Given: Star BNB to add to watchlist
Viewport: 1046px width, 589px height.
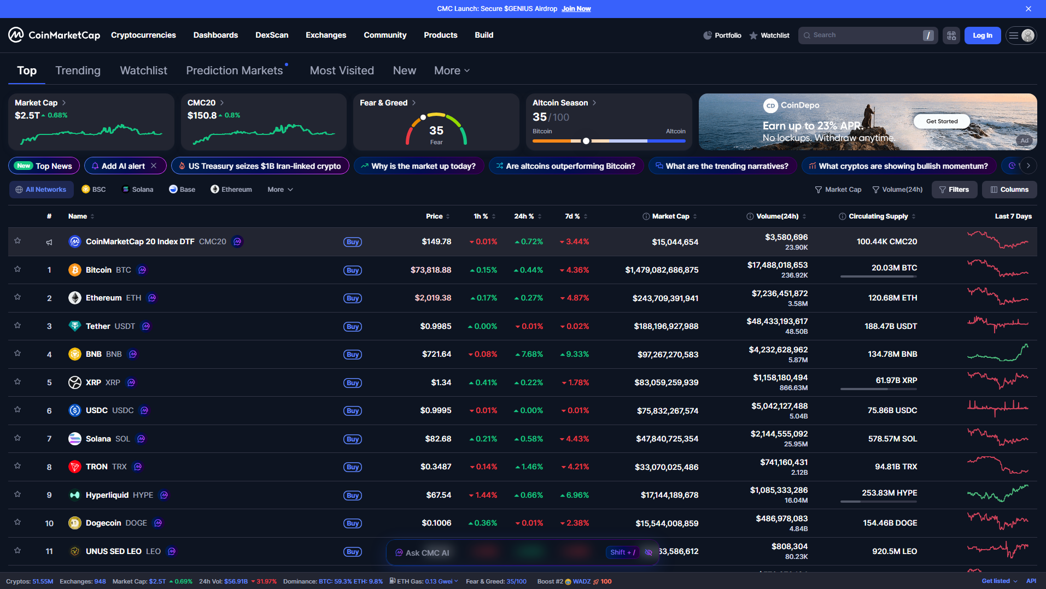Looking at the screenshot, I should pos(17,353).
